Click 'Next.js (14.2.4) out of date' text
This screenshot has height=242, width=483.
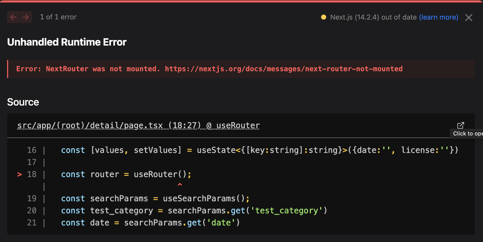[373, 17]
